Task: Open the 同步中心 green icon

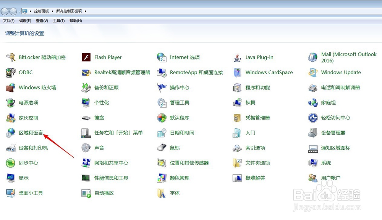Action: 11,163
